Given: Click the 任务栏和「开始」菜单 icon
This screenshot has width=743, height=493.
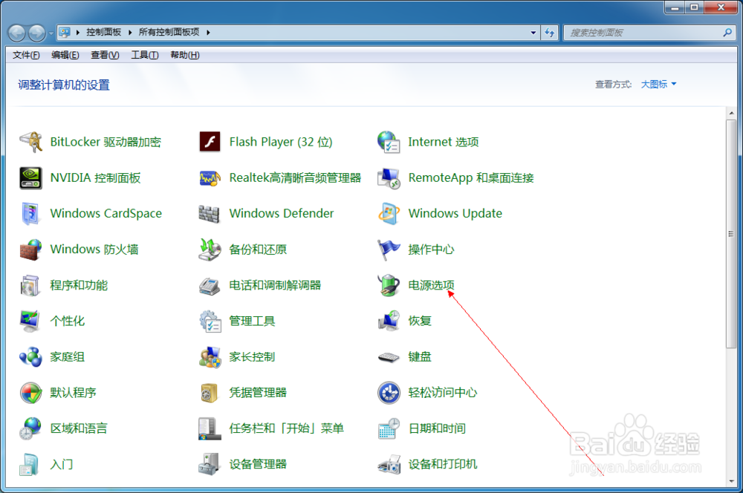Looking at the screenshot, I should [210, 428].
